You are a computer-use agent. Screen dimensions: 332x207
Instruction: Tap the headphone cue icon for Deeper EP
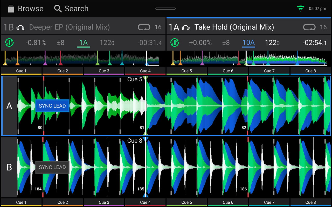coord(21,27)
